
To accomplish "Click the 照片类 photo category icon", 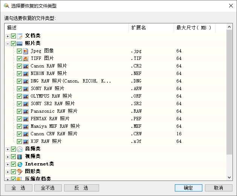I will click(20, 44).
